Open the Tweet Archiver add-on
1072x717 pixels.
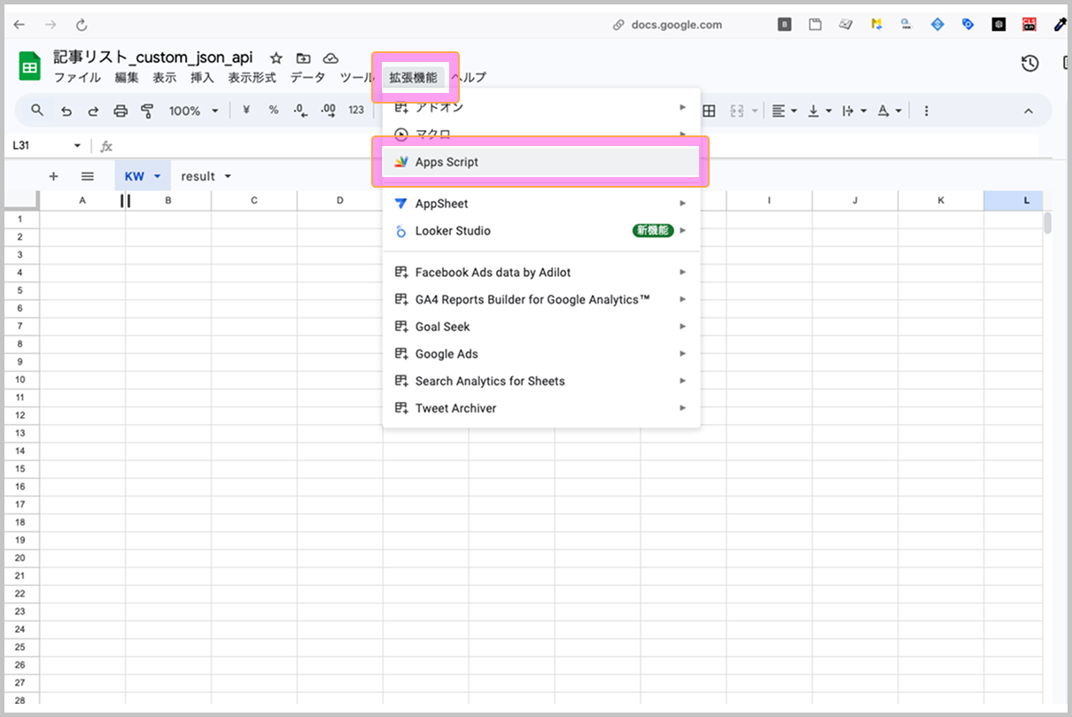click(x=540, y=408)
